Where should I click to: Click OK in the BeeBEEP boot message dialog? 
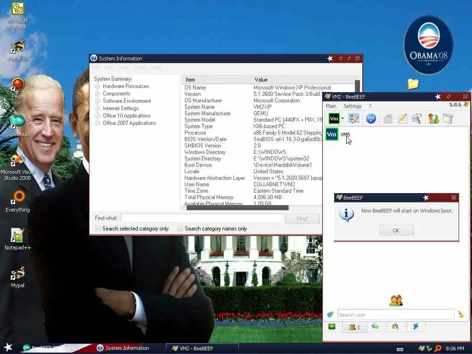click(396, 230)
